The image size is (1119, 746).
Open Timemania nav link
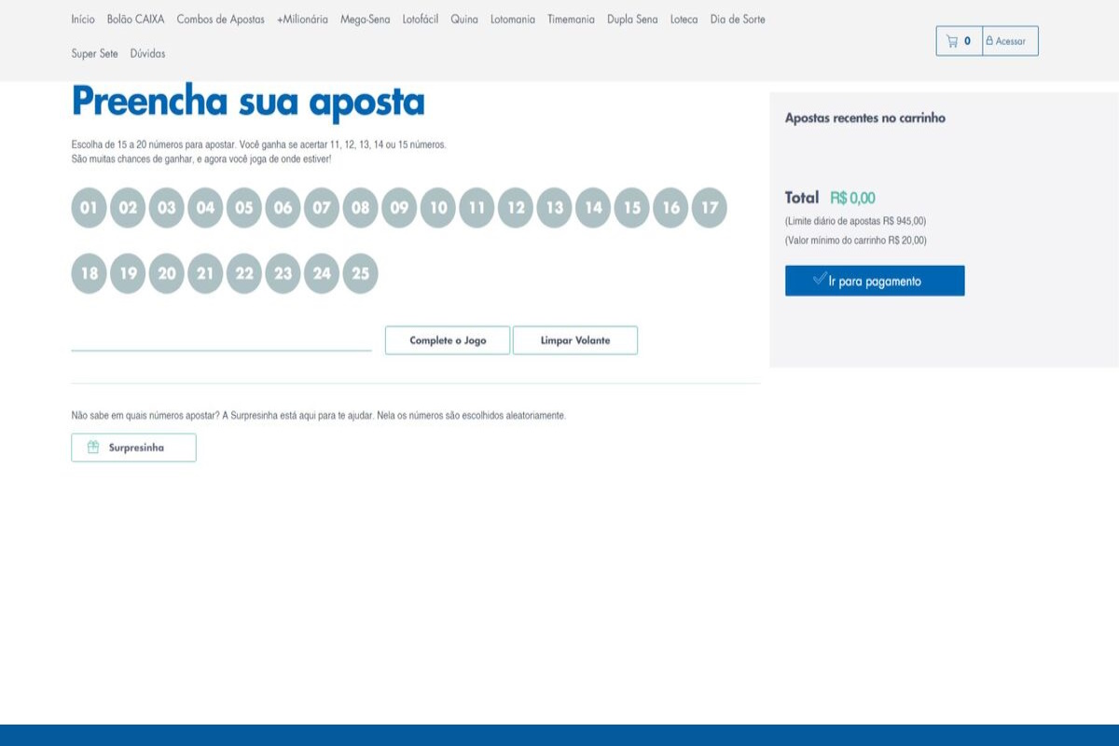point(571,20)
